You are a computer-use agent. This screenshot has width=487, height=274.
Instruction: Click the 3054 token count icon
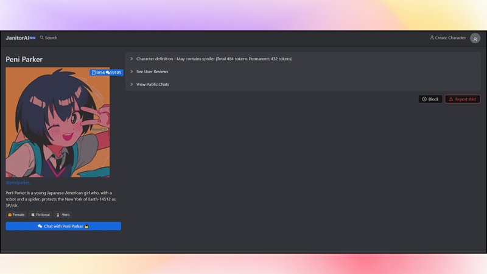pos(94,72)
